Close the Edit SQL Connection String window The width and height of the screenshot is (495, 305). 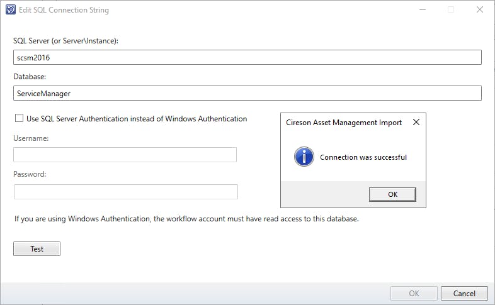click(480, 10)
